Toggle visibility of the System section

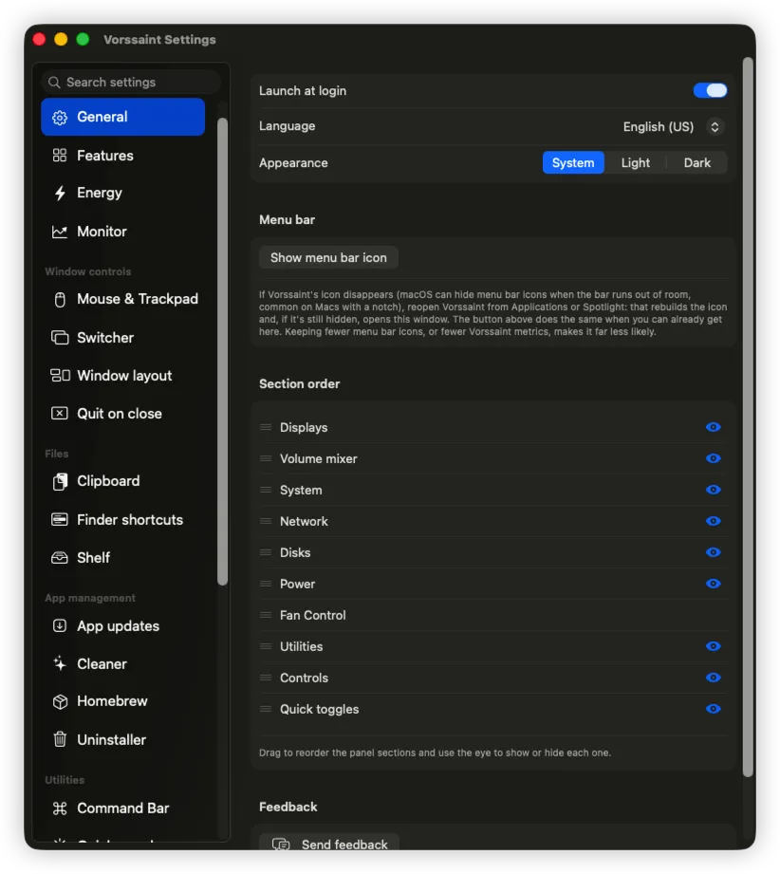(x=713, y=490)
